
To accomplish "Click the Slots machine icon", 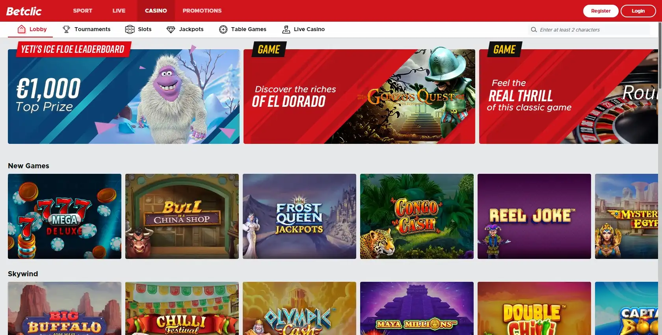I will pyautogui.click(x=130, y=29).
